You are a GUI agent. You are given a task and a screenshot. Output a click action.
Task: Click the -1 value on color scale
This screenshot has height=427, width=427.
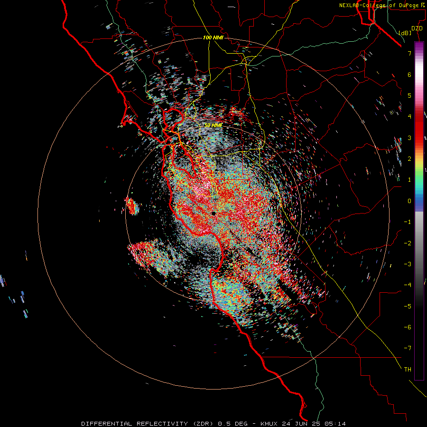coord(408,222)
